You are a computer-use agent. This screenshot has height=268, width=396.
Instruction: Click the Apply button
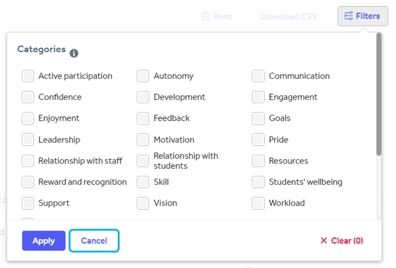(x=43, y=240)
